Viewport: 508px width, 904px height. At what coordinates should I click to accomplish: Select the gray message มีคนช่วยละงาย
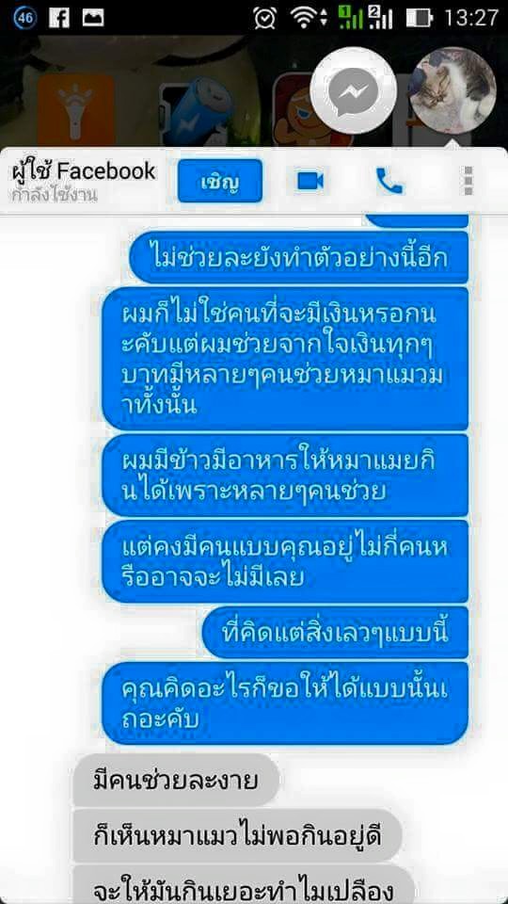tap(176, 781)
